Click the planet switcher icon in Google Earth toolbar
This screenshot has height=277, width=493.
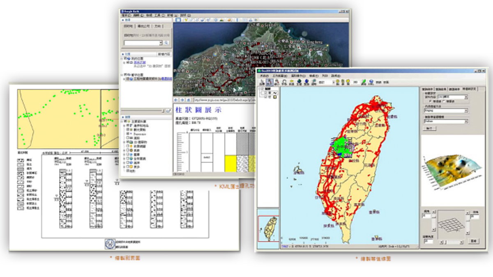click(x=229, y=20)
